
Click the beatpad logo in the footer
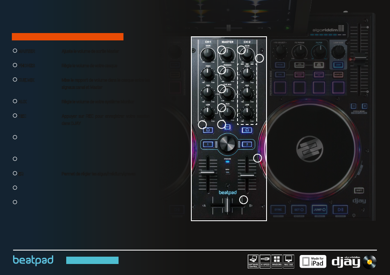[x=33, y=260]
